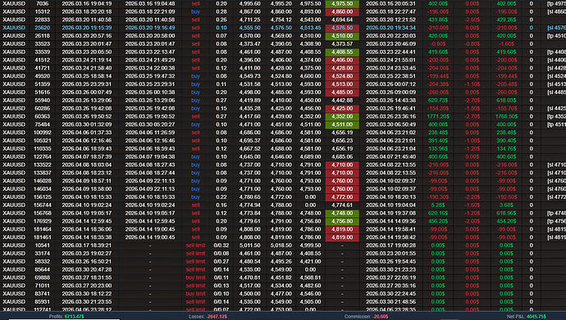Click sell limit type for ticket 58332
This screenshot has height=320, width=566.
pos(195,261)
